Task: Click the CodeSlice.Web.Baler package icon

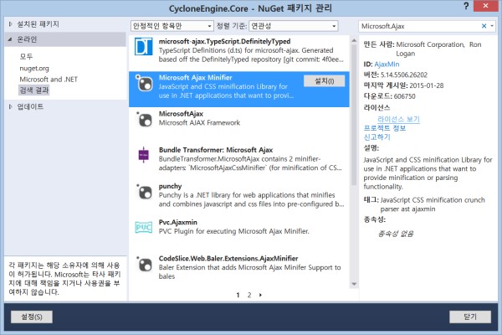Action: pos(145,264)
